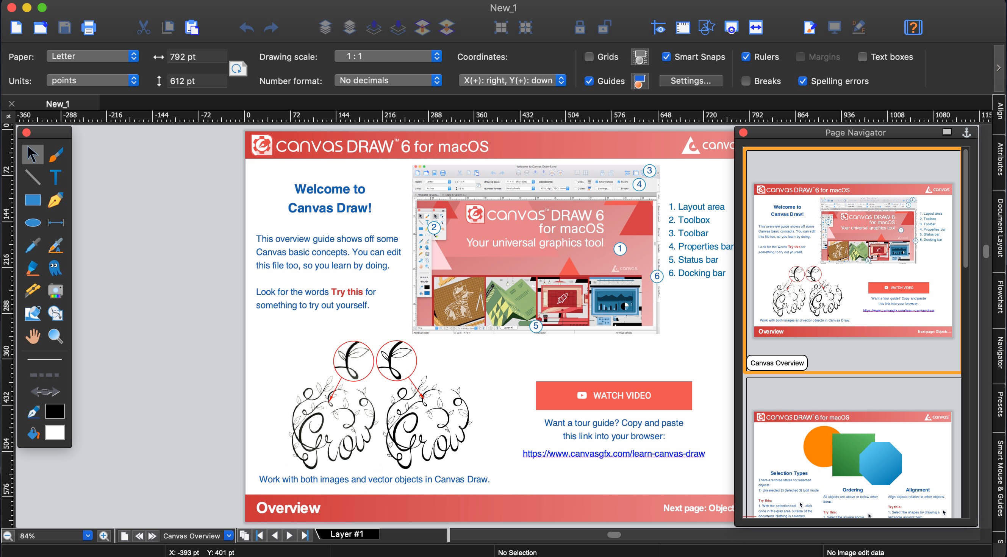Choose the Oval shape tool
Viewport: 1007px width, 557px height.
point(33,223)
